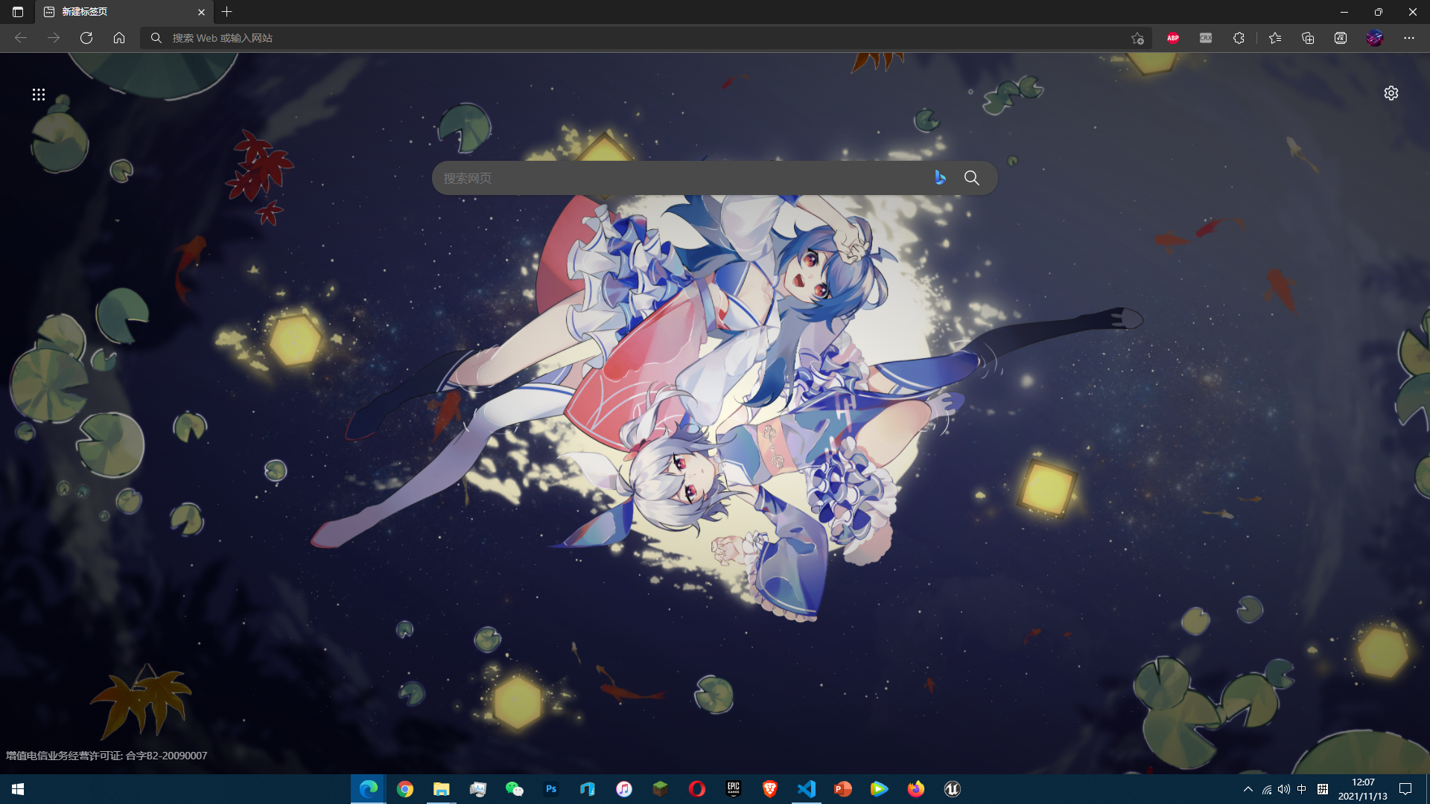Viewport: 1430px width, 804px height.
Task: Click the CRX extension icon
Action: tap(1206, 38)
